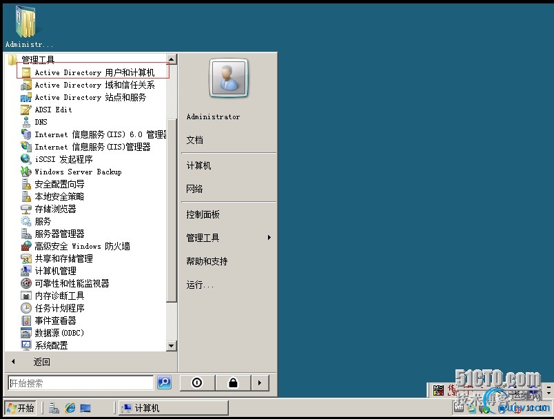Expand the 管理工具 submenu in right pane
Screen dimensions: 554x419
click(x=228, y=238)
